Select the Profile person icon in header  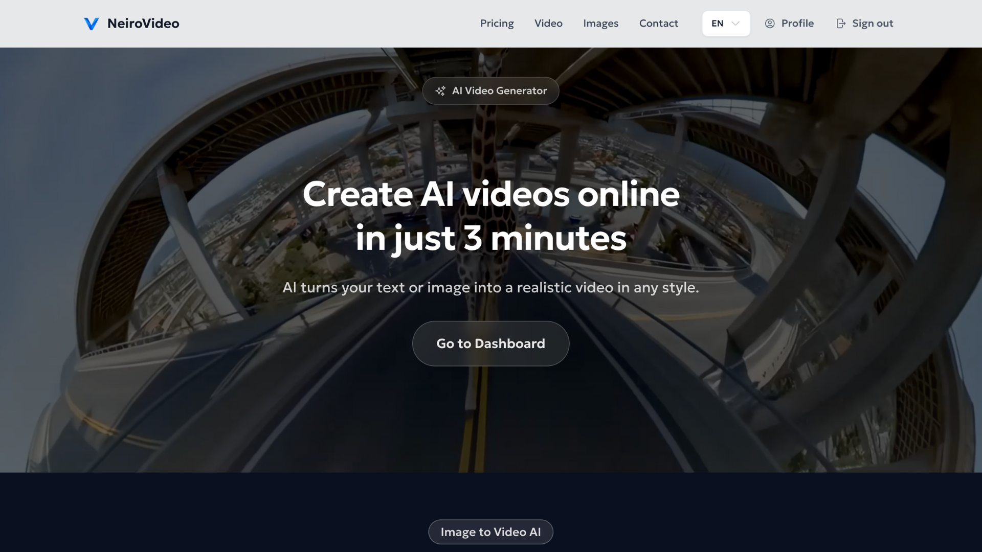pos(770,24)
